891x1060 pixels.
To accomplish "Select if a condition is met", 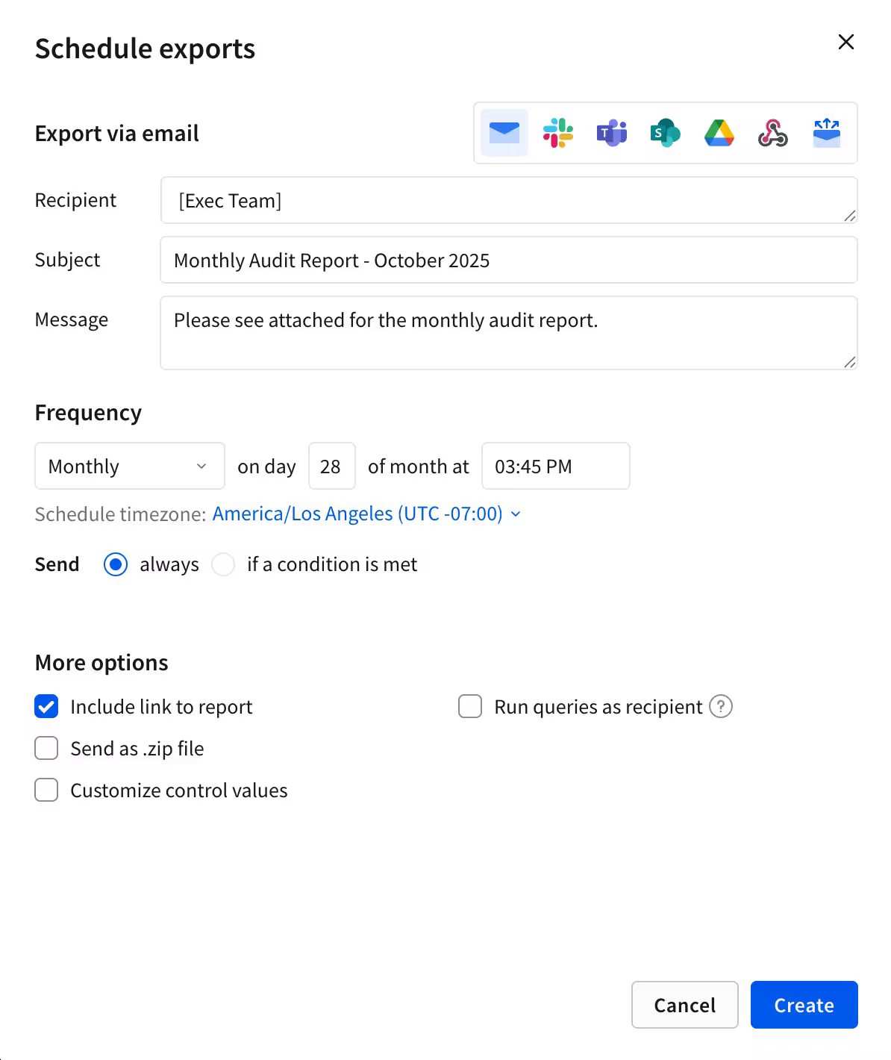I will 223,564.
